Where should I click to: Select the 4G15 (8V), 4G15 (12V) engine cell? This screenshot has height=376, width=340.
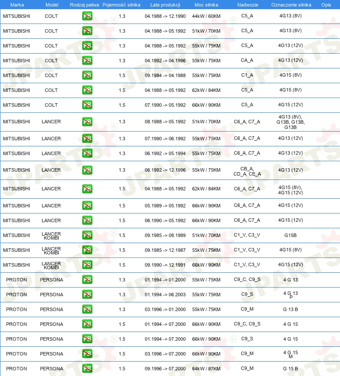[290, 190]
